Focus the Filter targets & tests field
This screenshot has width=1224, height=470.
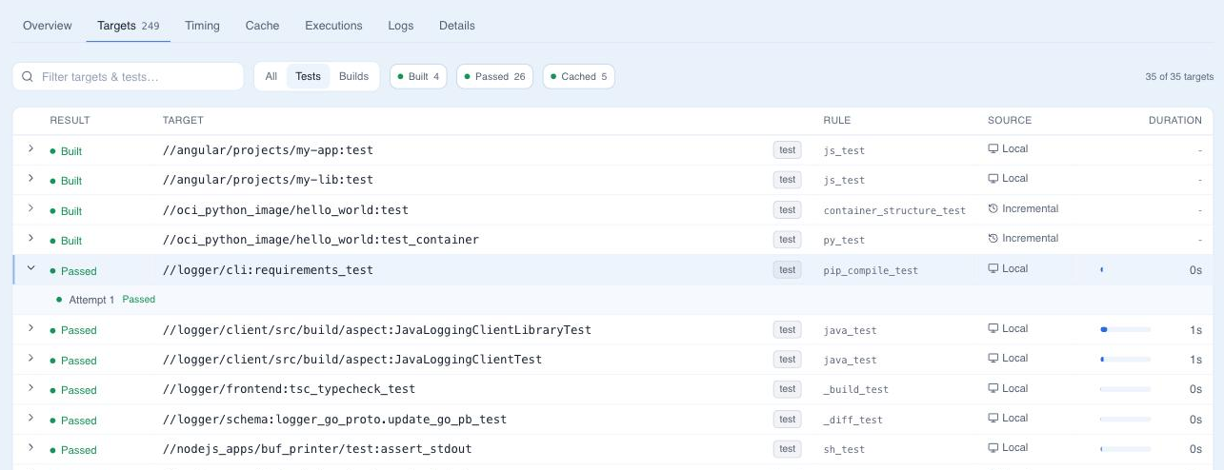pos(129,76)
